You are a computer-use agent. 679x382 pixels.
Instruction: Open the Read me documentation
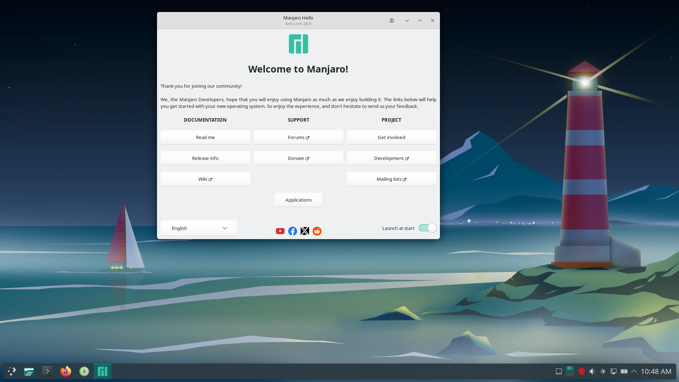tap(205, 137)
